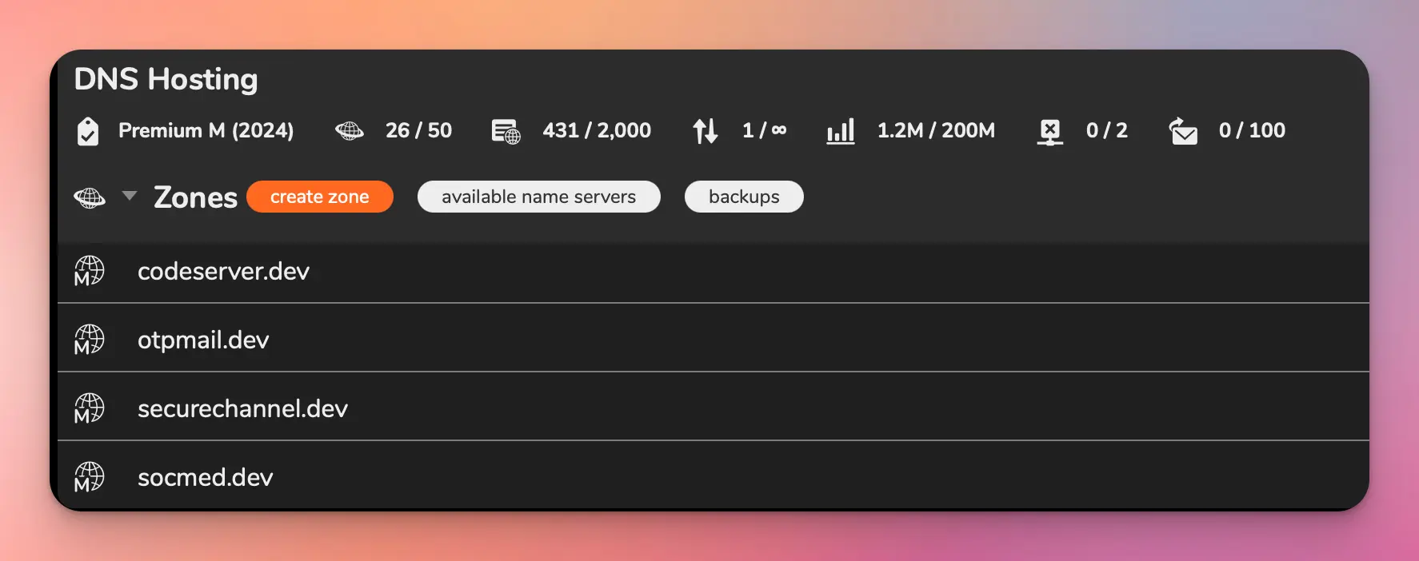Click the DNS Hosting heading
Viewport: 1419px width, 561px height.
[166, 79]
